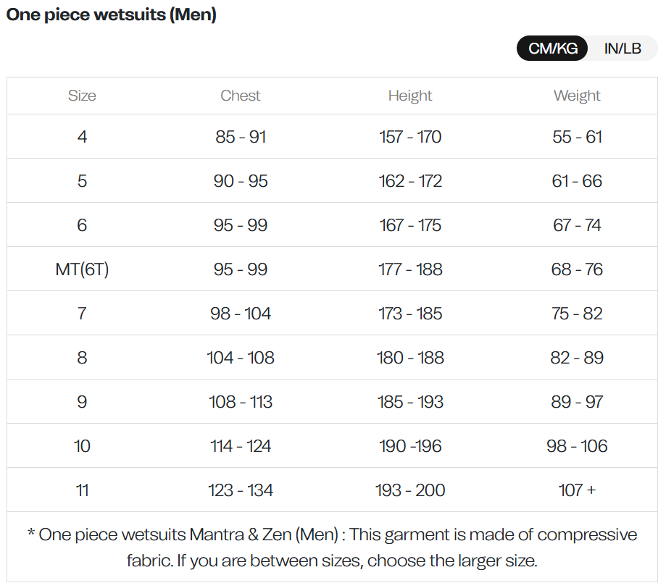Click the One piece wetsuits (Men) title
666x583 pixels.
click(113, 14)
